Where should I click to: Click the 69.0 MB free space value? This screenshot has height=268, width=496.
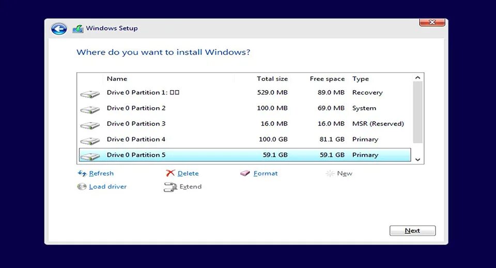[331, 108]
